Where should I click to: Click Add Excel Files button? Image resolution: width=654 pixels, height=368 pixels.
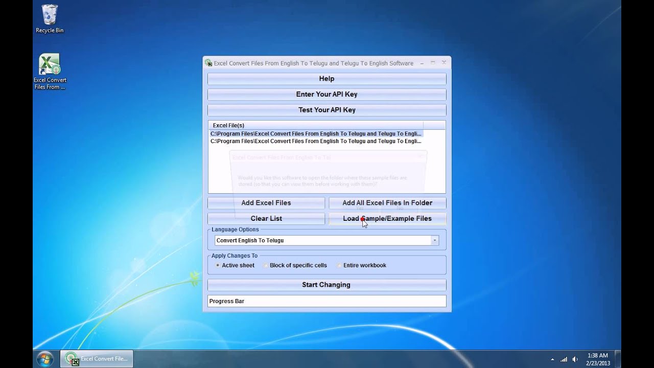click(266, 203)
